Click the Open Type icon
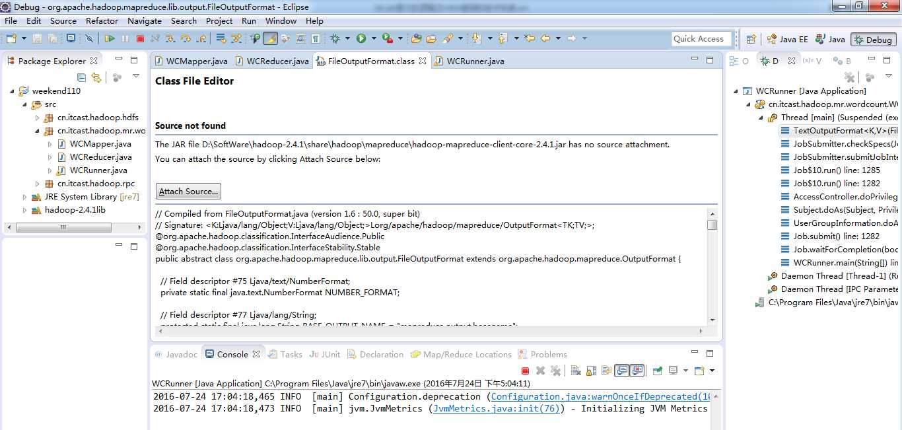Screen dimensions: 902x430 (416, 39)
